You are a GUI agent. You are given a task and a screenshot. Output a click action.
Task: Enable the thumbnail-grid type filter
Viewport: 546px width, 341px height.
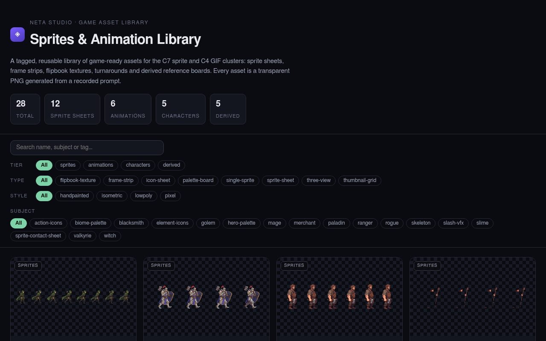click(x=360, y=180)
